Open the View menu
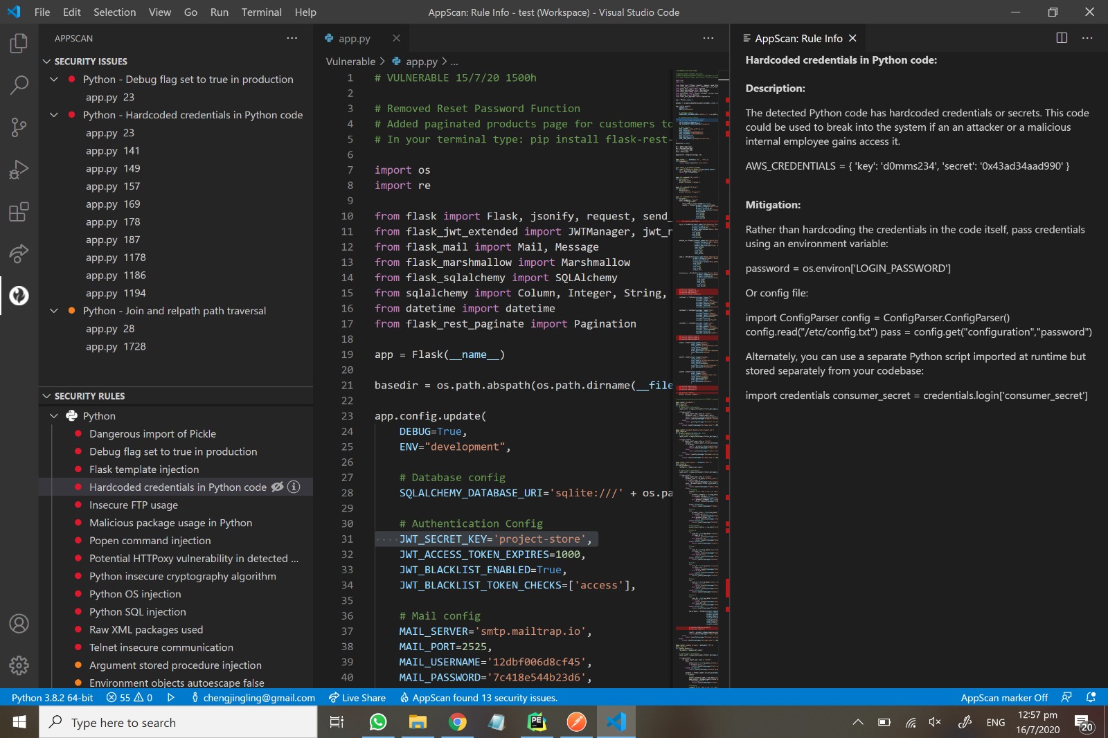The image size is (1108, 738). coord(160,12)
